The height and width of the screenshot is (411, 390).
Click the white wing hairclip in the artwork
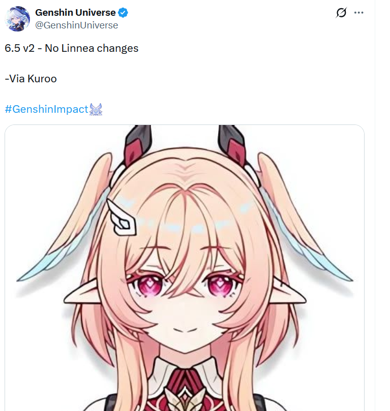[x=122, y=217]
